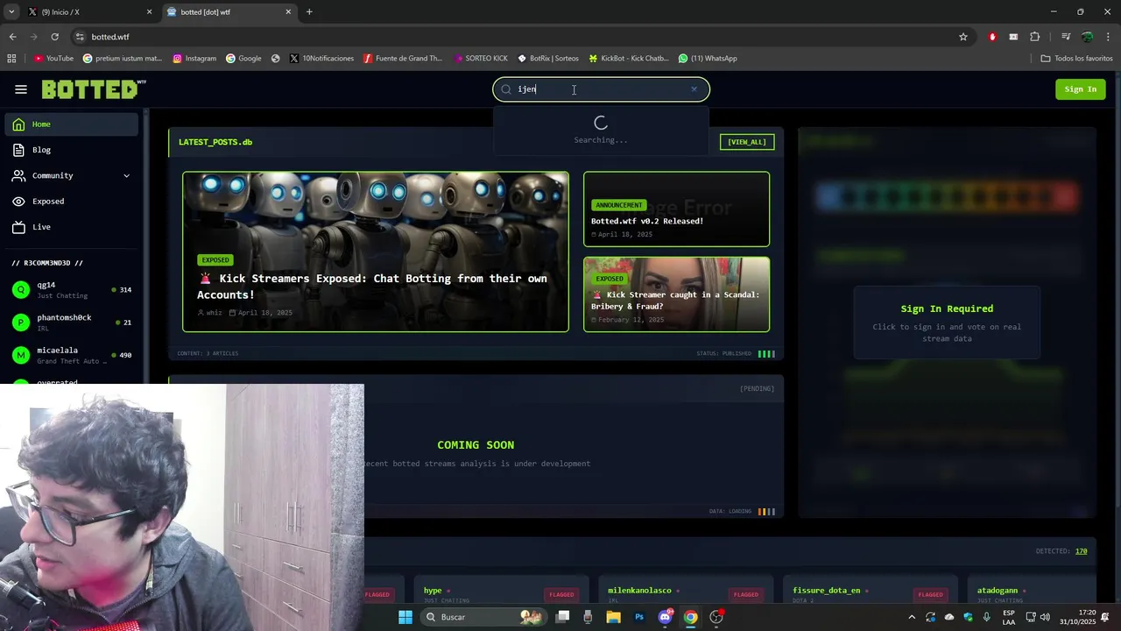Click the Sign In Required vote box
1121x631 pixels.
tap(947, 322)
